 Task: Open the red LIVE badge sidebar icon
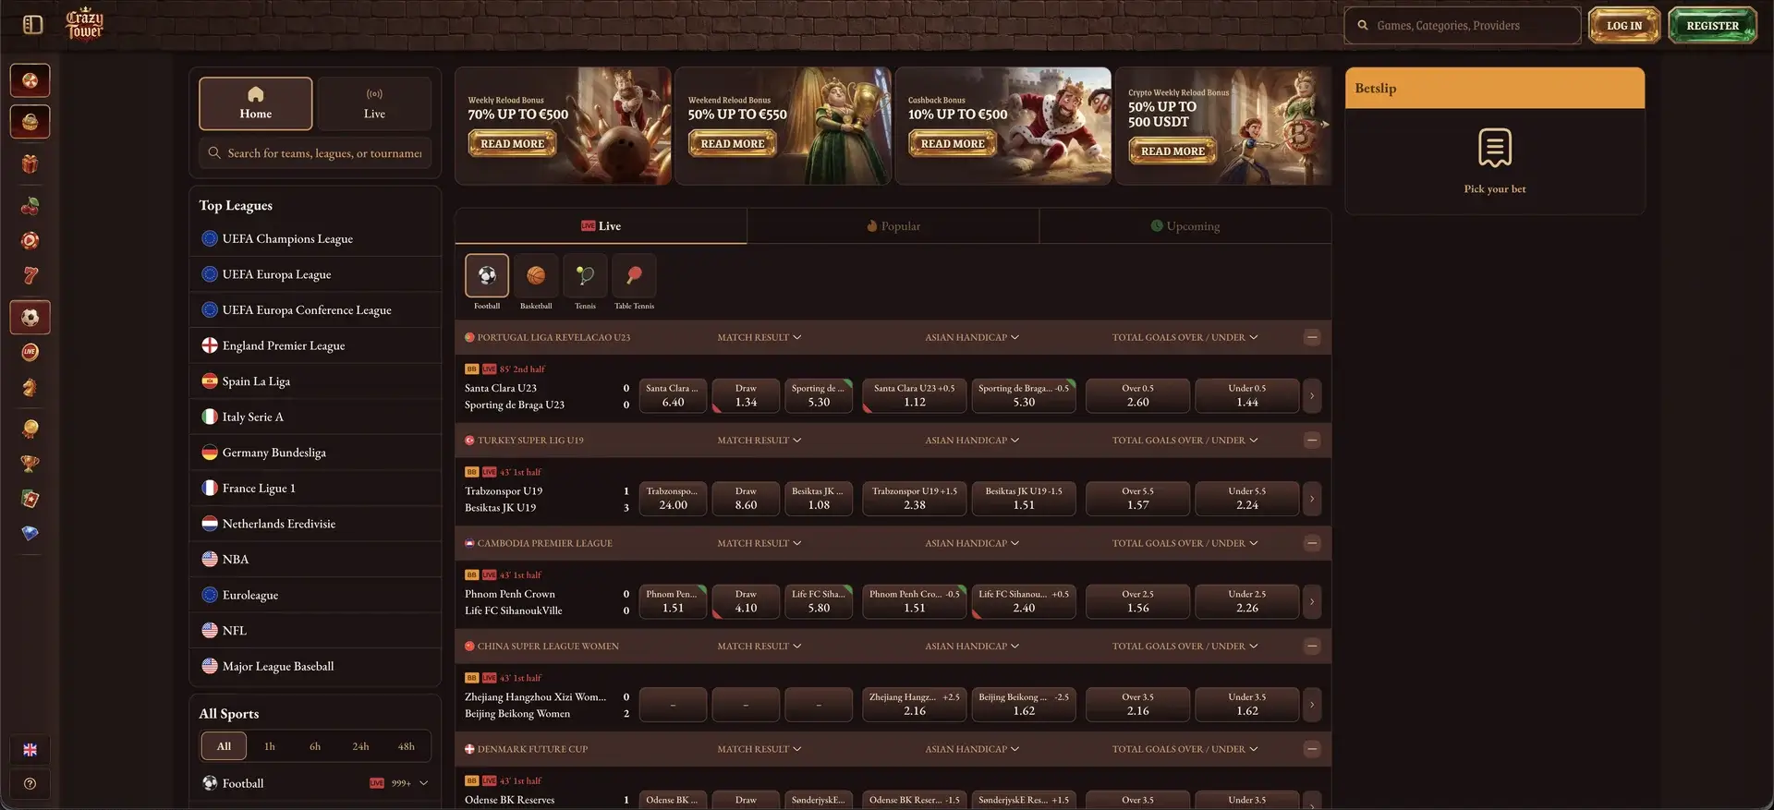[30, 352]
